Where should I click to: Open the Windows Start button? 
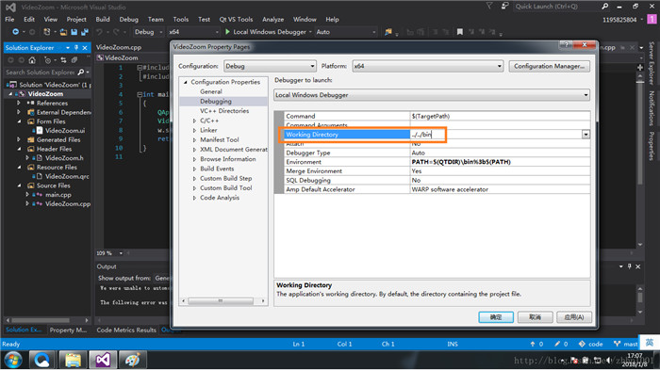pyautogui.click(x=13, y=361)
